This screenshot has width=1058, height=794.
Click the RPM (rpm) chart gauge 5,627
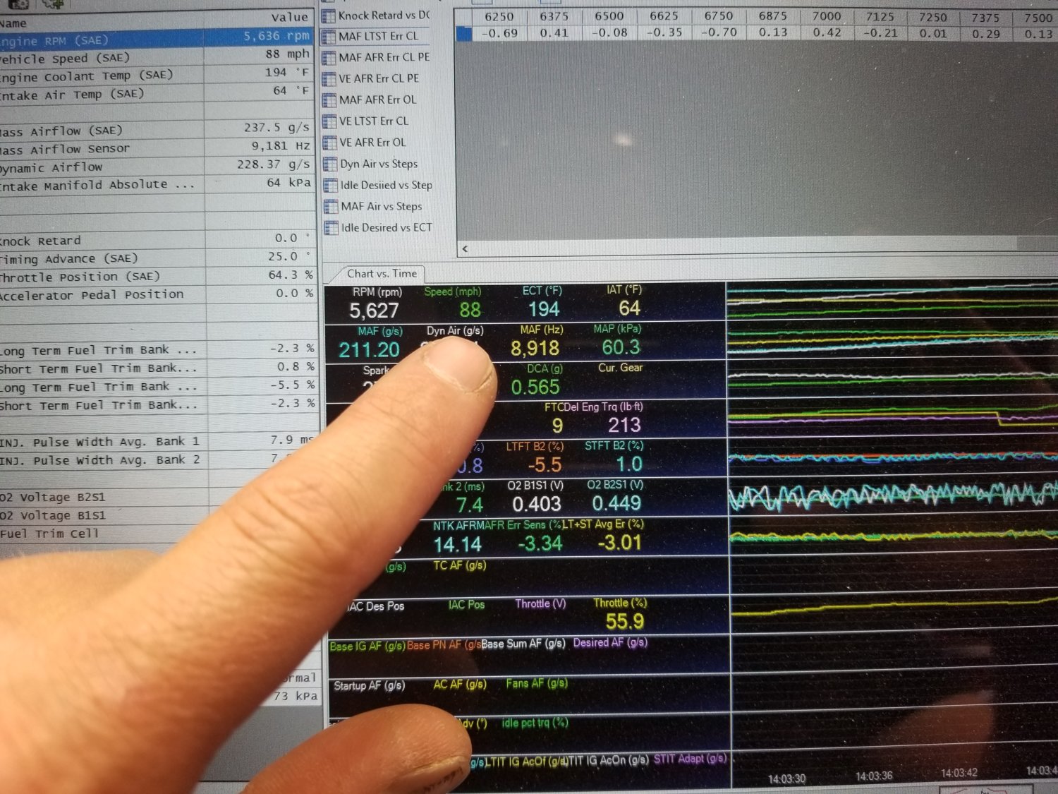click(x=375, y=303)
